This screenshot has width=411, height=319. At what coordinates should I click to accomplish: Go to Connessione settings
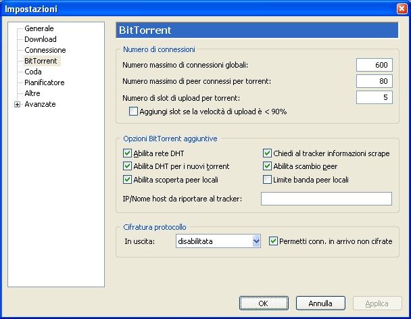click(45, 50)
